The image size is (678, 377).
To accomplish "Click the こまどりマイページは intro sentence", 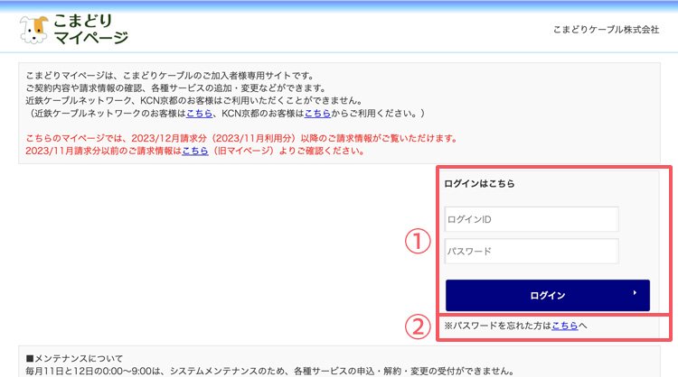I will (170, 76).
